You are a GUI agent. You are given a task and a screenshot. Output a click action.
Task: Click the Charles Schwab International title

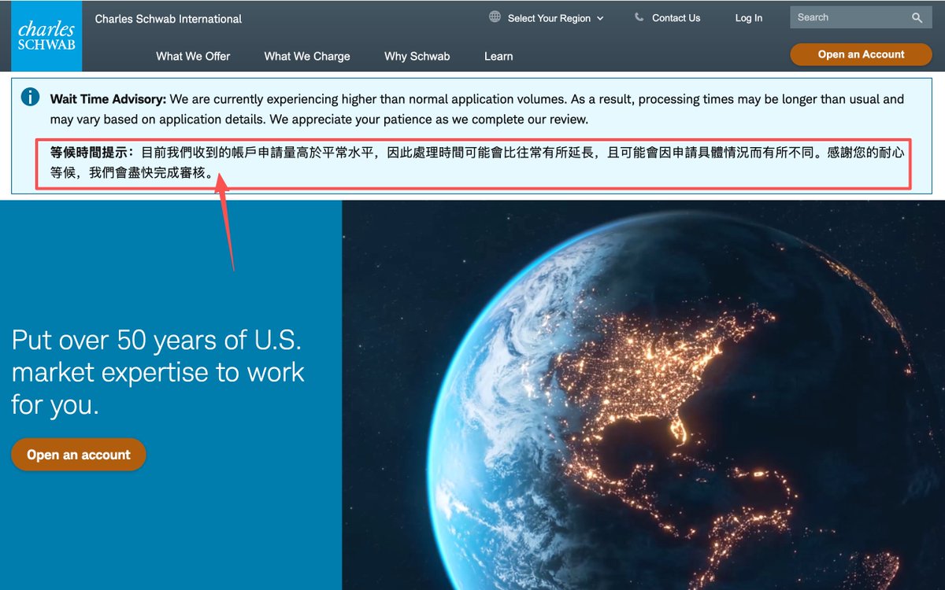click(169, 19)
